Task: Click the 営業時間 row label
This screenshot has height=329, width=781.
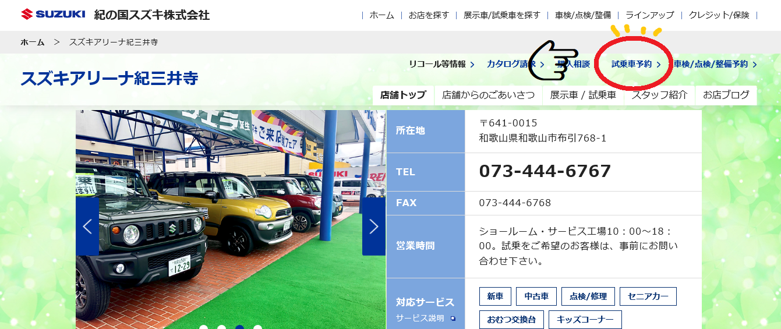Action: (x=415, y=246)
